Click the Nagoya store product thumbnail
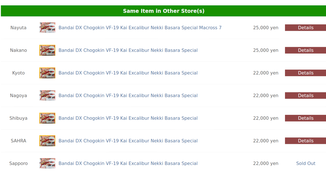The image size is (326, 178). [x=47, y=96]
